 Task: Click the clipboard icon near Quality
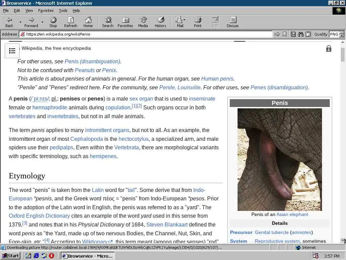[308, 34]
